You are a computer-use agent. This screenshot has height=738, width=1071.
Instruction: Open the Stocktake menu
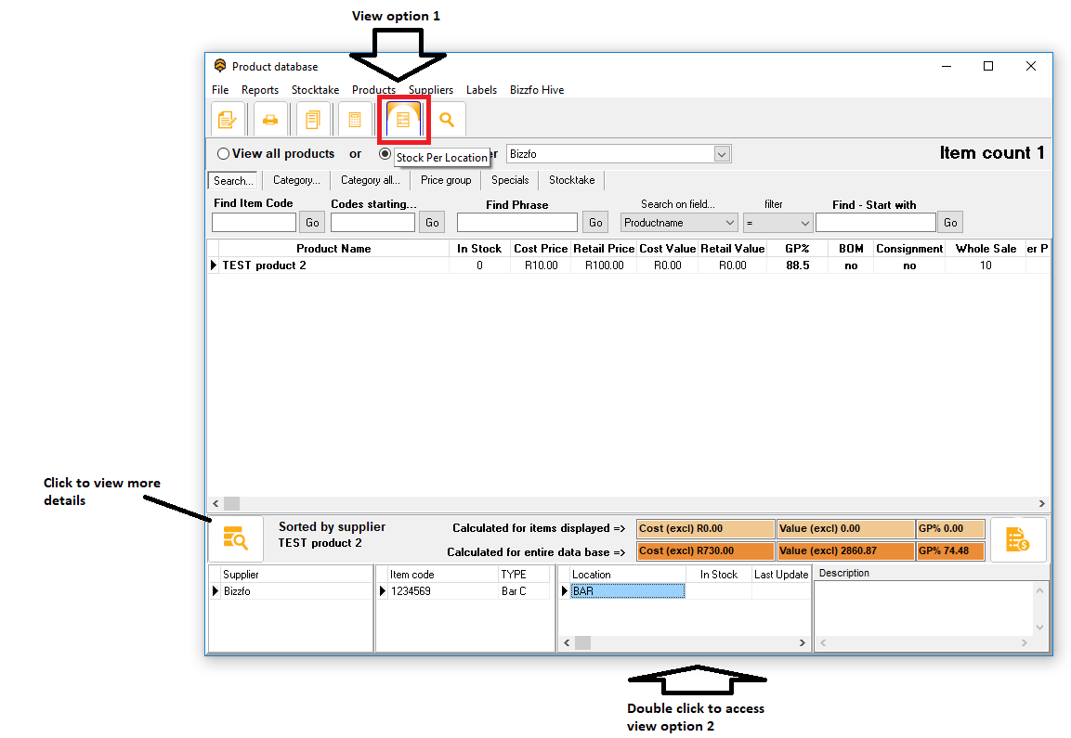(315, 90)
